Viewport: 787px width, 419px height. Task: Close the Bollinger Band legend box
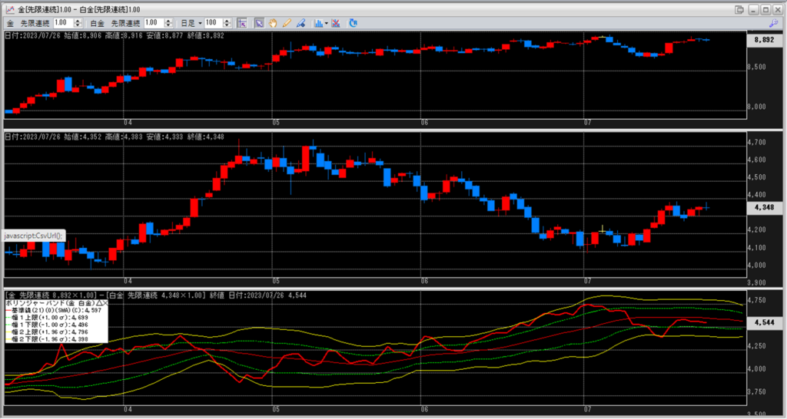[105, 304]
